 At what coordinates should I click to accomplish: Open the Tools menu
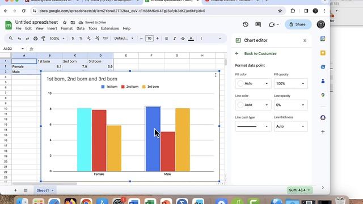click(92, 28)
